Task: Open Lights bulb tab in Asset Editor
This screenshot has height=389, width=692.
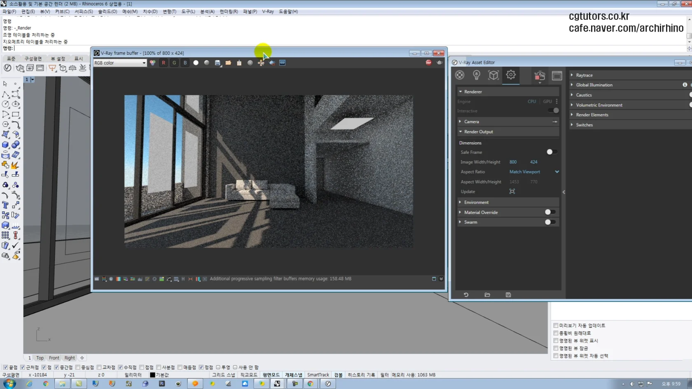Action: (477, 75)
